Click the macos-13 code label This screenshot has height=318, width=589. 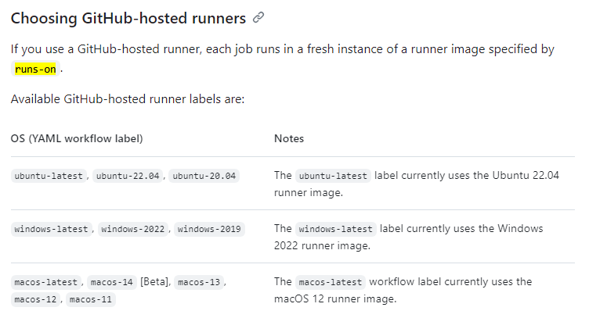199,282
